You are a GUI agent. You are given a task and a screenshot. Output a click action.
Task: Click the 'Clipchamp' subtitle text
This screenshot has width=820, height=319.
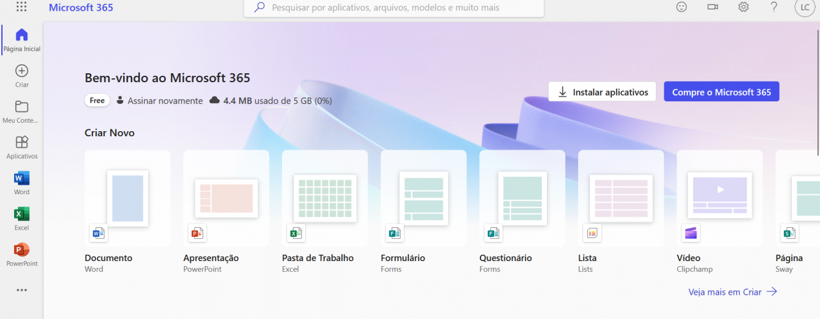[x=694, y=269]
